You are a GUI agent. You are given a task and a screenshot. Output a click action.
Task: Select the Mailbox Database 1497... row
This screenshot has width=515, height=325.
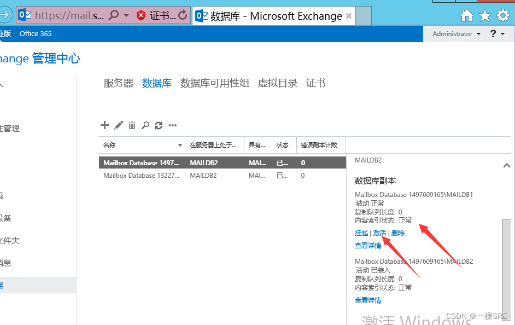tap(223, 162)
